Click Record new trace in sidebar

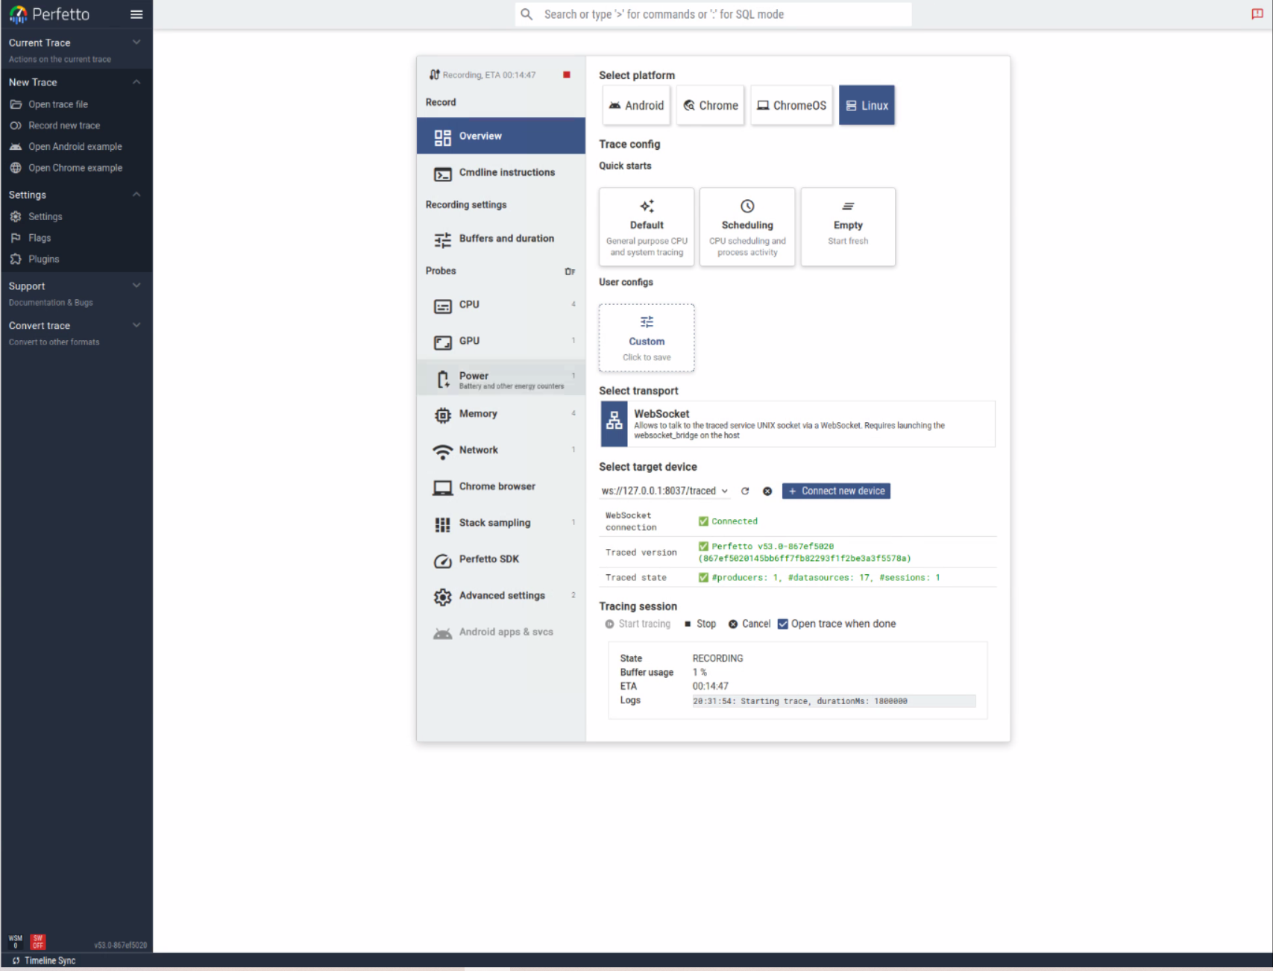(x=64, y=125)
